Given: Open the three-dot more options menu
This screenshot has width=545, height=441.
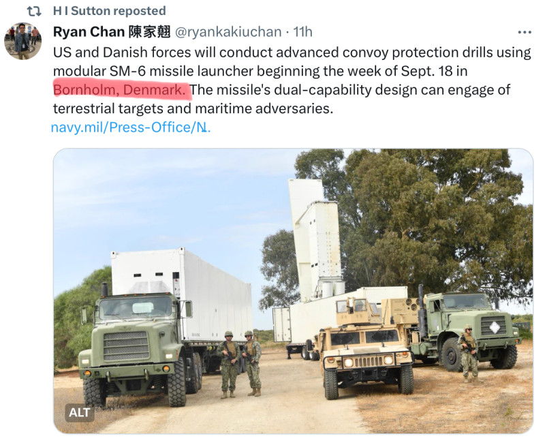Looking at the screenshot, I should [524, 32].
